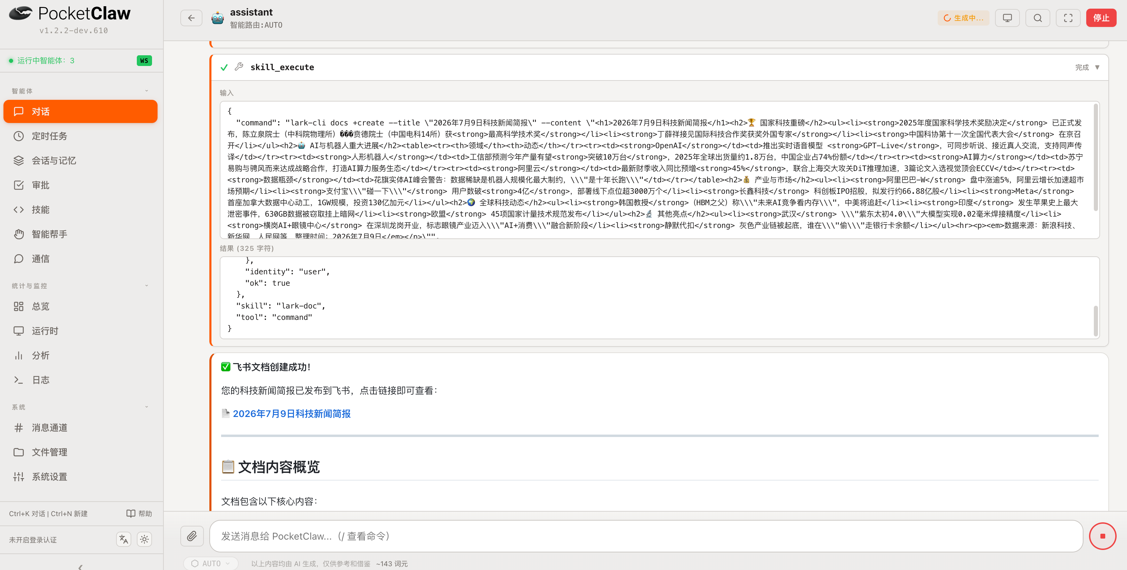Image resolution: width=1127 pixels, height=570 pixels.
Task: Open the 2026年7月9日科技新闻简报 document link
Action: (291, 414)
